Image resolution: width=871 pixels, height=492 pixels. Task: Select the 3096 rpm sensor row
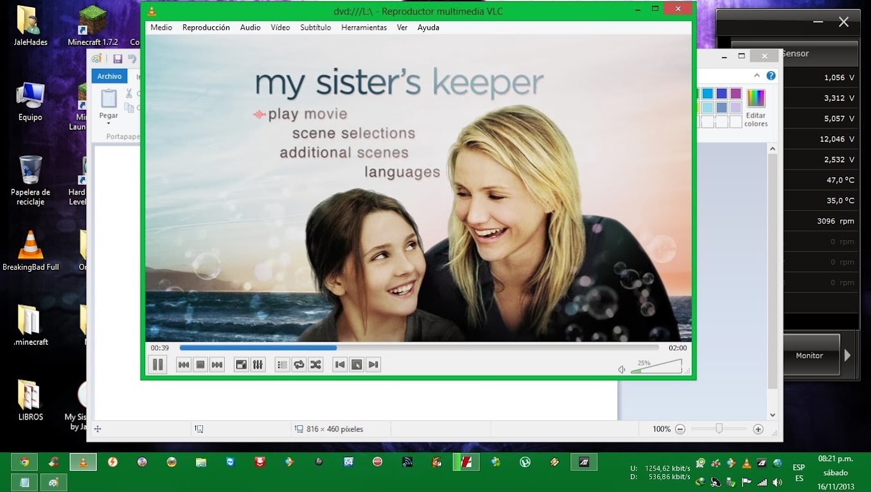[820, 221]
